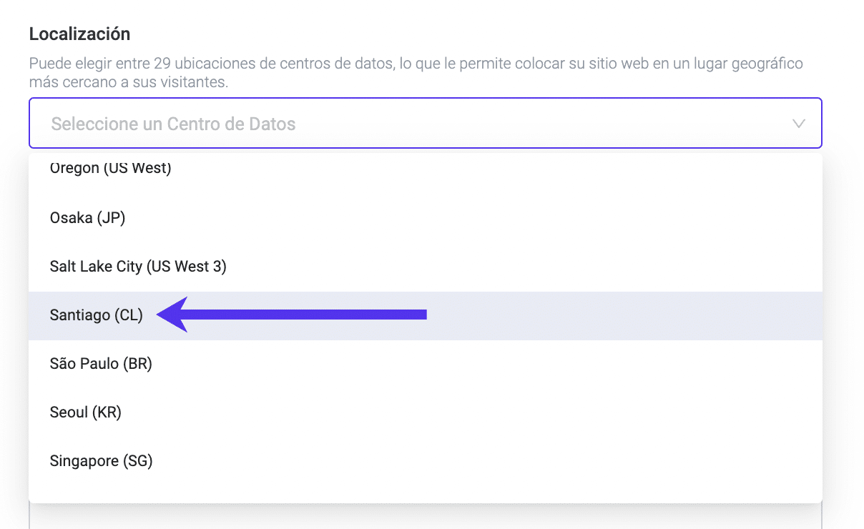Choose the Osaka (JP) option

[x=88, y=218]
